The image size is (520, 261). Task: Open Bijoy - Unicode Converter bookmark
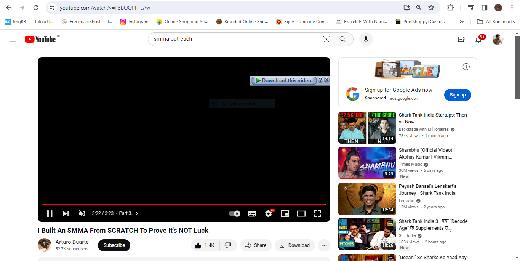[x=302, y=22]
